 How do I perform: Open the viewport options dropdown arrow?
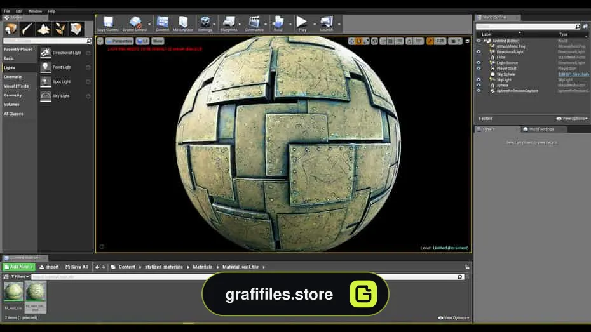pyautogui.click(x=100, y=41)
